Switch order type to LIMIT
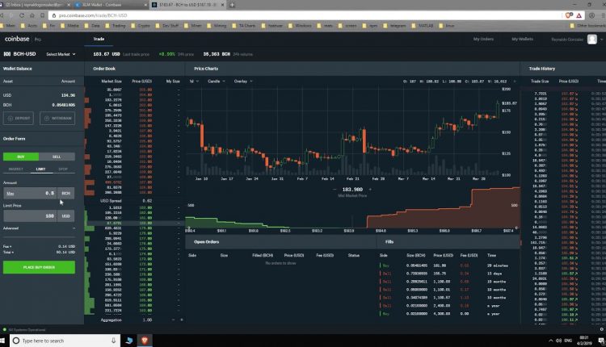 tap(40, 169)
